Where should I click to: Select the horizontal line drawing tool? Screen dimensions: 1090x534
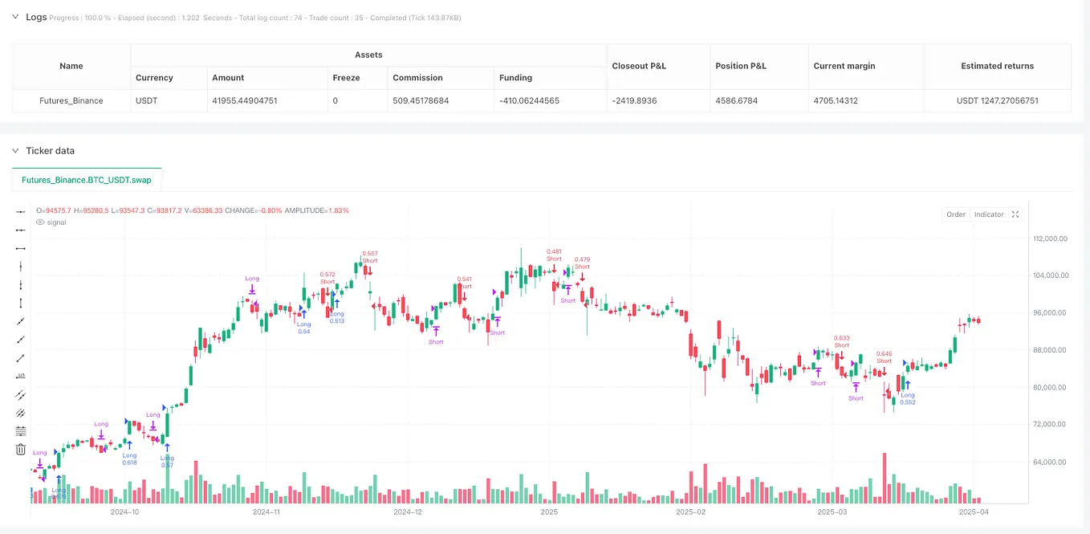click(x=20, y=212)
